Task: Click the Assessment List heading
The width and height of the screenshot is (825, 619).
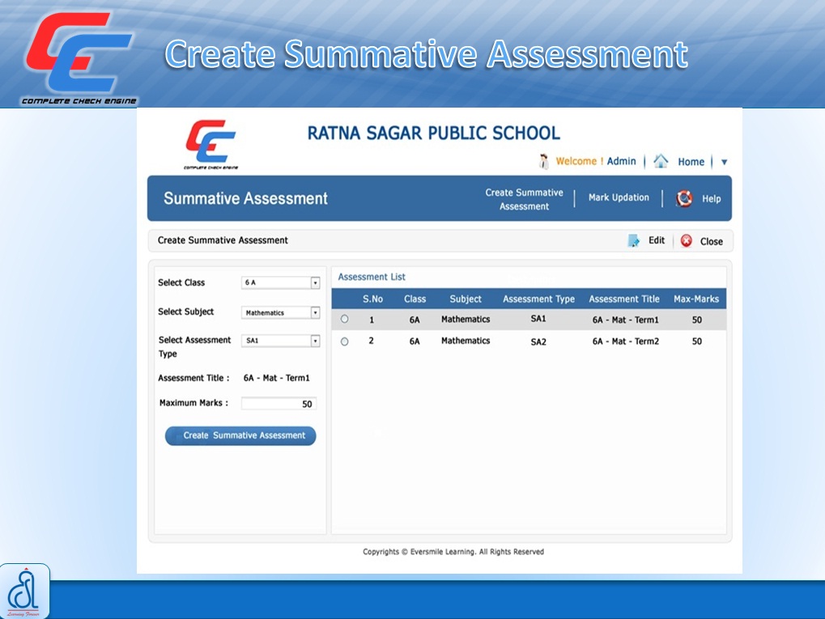Action: pos(372,277)
